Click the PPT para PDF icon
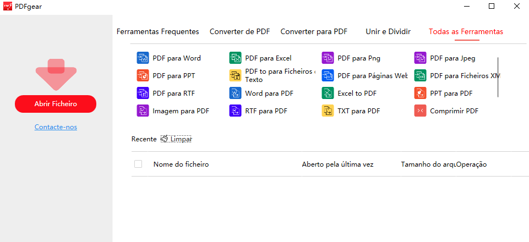 tap(420, 93)
